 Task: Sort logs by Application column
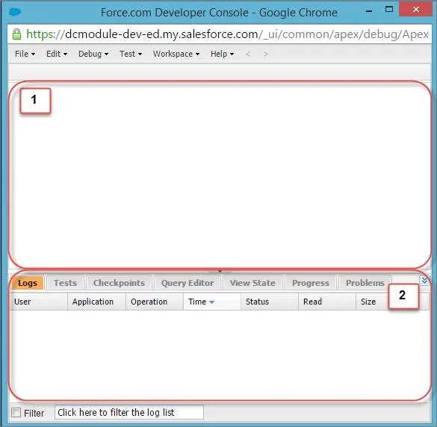(x=96, y=302)
